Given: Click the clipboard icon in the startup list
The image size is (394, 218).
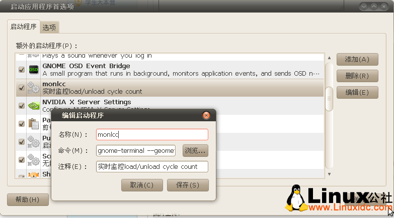Looking at the screenshot, I should tap(34, 124).
